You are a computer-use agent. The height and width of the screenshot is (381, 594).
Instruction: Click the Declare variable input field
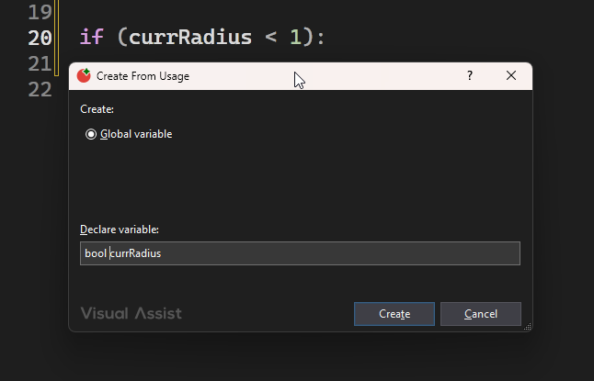pyautogui.click(x=300, y=253)
